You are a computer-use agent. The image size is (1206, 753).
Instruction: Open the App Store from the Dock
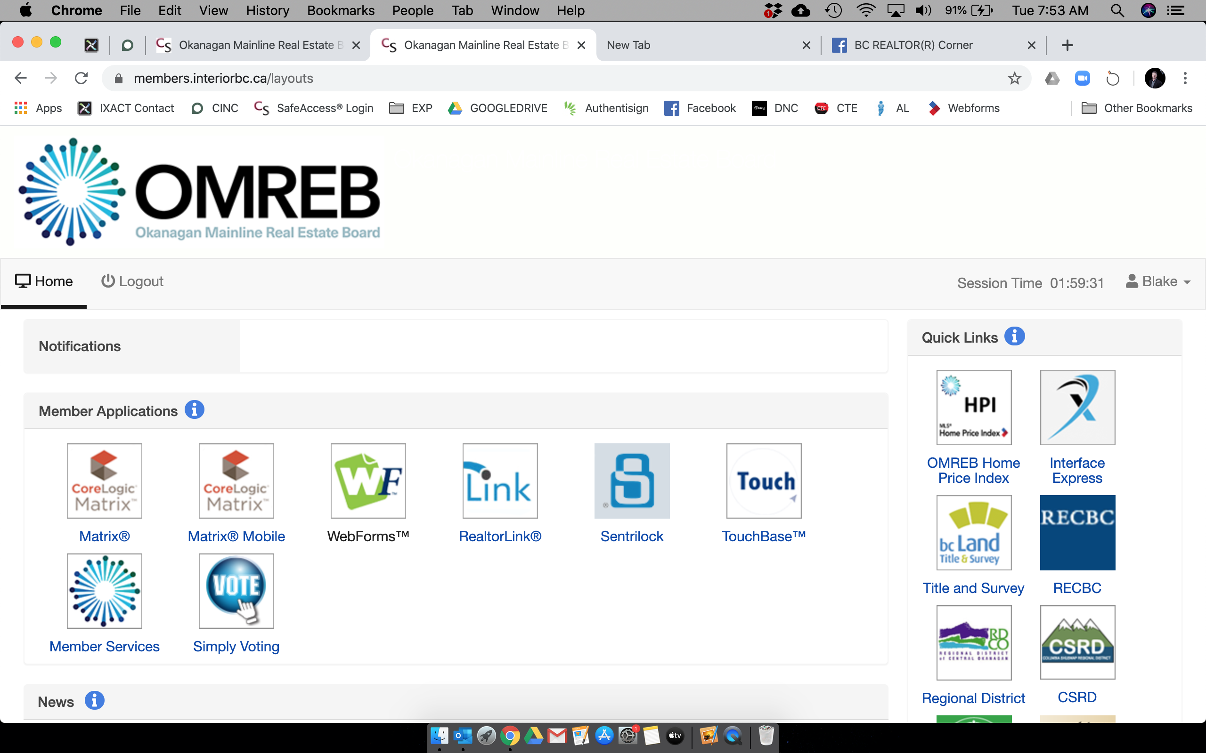(x=604, y=736)
